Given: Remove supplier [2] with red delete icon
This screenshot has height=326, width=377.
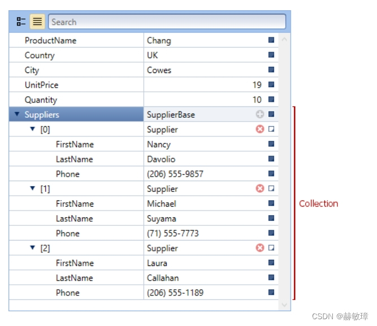Looking at the screenshot, I should click(260, 248).
